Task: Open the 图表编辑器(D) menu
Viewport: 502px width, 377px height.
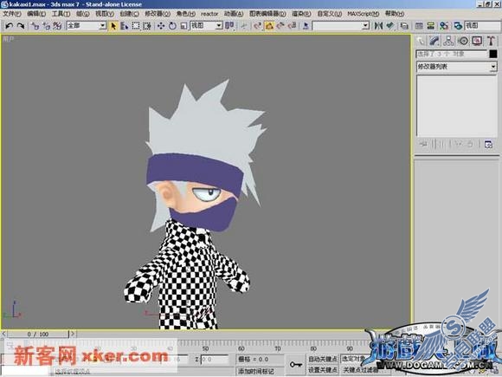Action: point(267,14)
